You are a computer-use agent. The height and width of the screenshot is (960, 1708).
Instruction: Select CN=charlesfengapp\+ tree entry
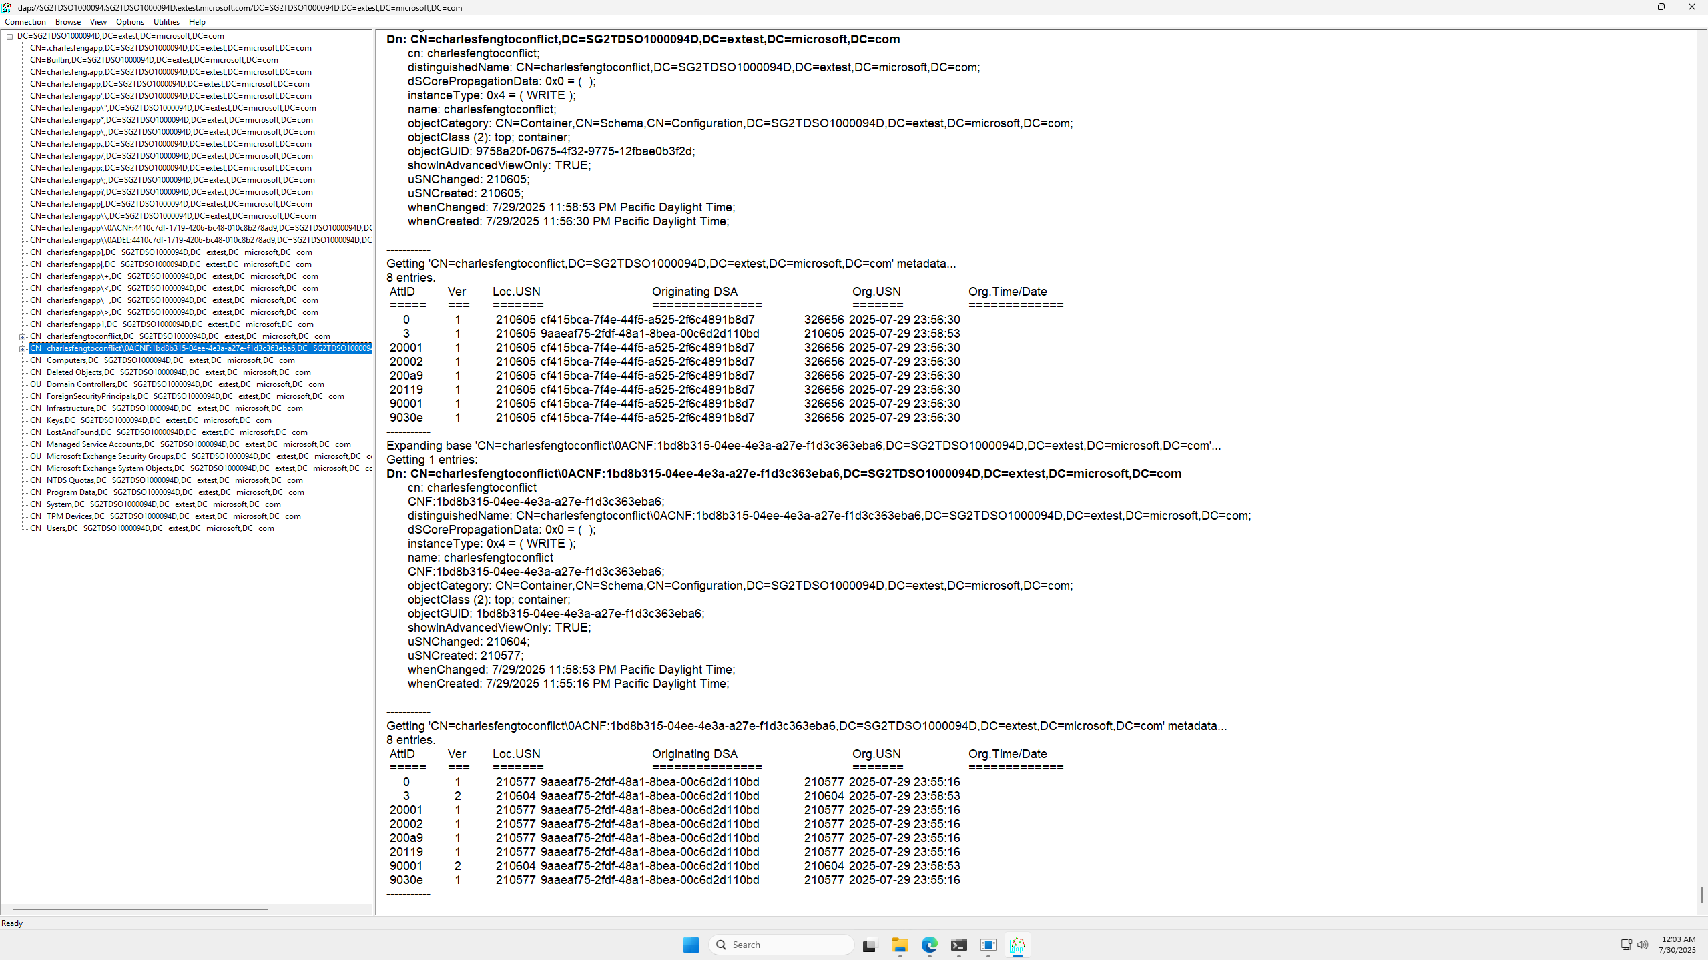(174, 276)
